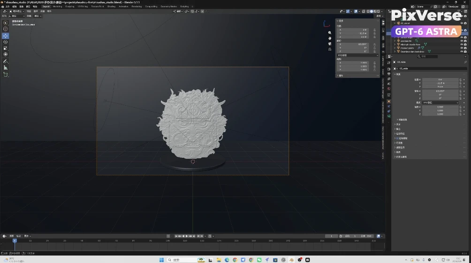Open Chrome from the taskbar
Image resolution: width=471 pixels, height=263 pixels.
(235, 260)
